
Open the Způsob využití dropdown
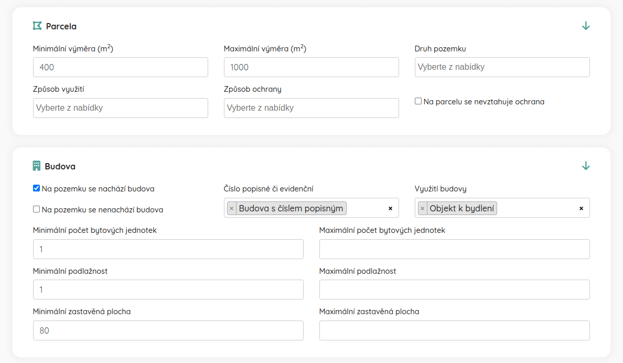coord(120,108)
